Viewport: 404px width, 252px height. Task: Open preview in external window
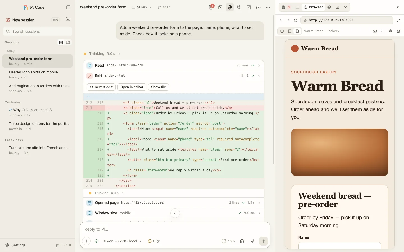[398, 31]
